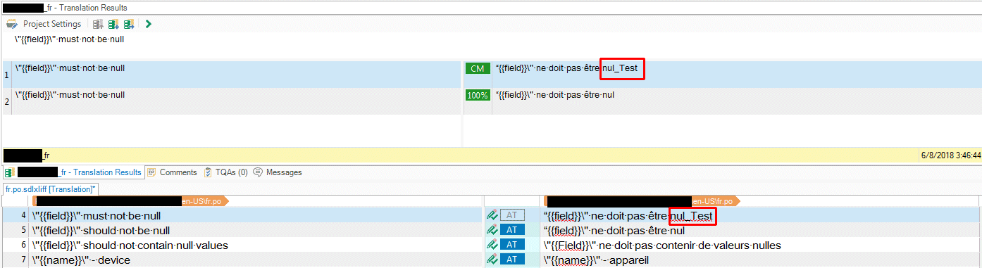Click the grey select-previous-match toolbar icon
The image size is (982, 268).
coord(98,24)
